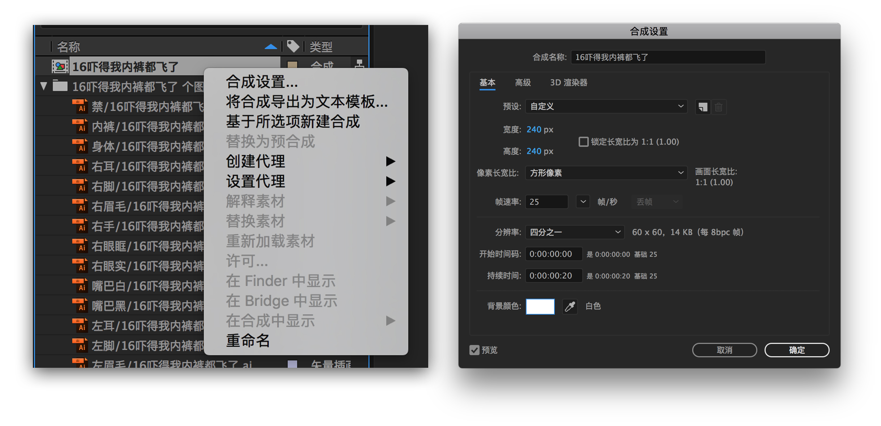Switch to the 高级 tab
The height and width of the screenshot is (426, 881).
tap(523, 83)
